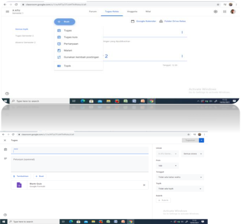241x224 pixels.
Task: Open Folder Drive Kelas
Action: (172, 21)
